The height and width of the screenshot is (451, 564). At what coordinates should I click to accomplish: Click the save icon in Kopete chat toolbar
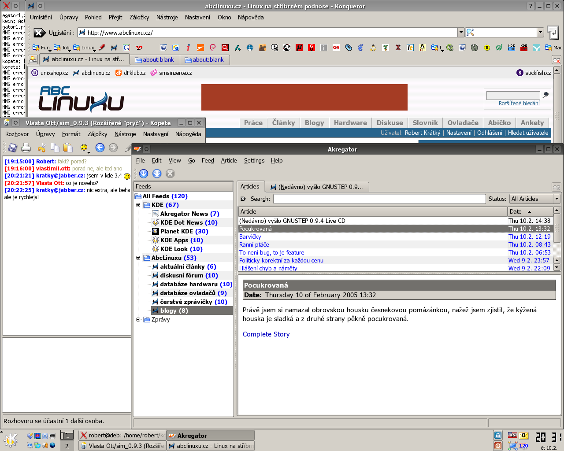tap(13, 148)
